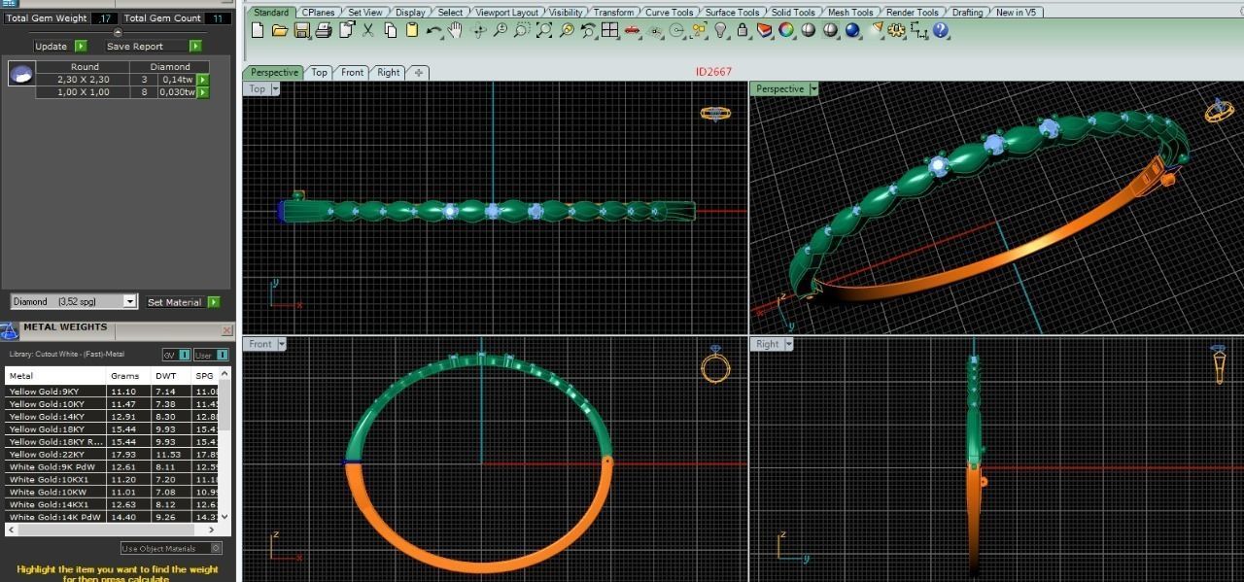Click the Metal Weights panel logo icon
Screen dimensions: 1244x582
tap(9, 329)
